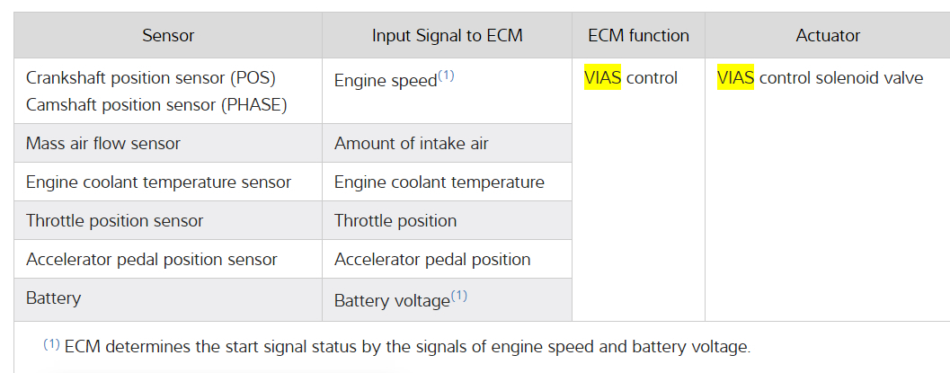
Task: Select the "Mass air flow sensor" cell
Action: click(103, 144)
